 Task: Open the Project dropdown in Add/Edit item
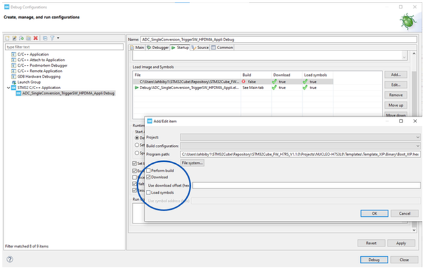(x=300, y=138)
